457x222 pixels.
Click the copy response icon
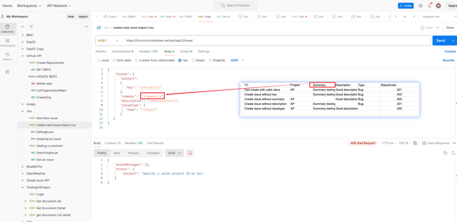coord(445,153)
